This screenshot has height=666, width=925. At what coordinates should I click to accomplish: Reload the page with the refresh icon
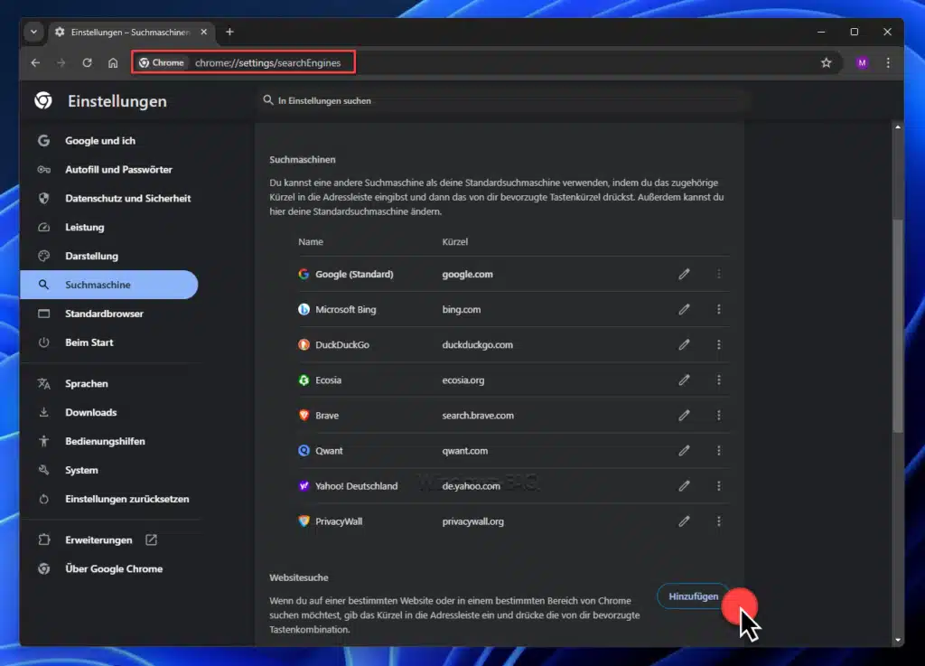[x=88, y=62]
